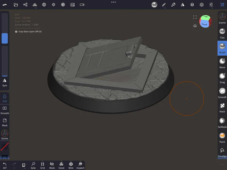
Task: Select the Smooth tool in the right panel
Action: [x=222, y=93]
